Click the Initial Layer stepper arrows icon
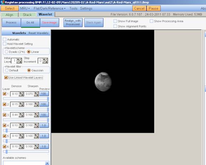 pyautogui.click(x=19, y=61)
